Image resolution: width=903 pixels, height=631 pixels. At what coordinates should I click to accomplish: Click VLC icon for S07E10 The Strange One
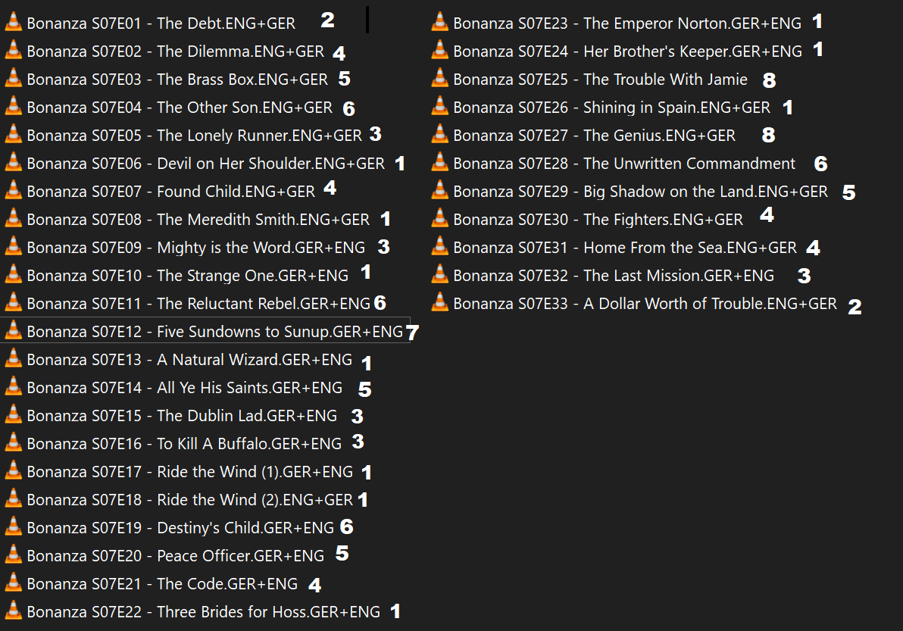pos(13,275)
